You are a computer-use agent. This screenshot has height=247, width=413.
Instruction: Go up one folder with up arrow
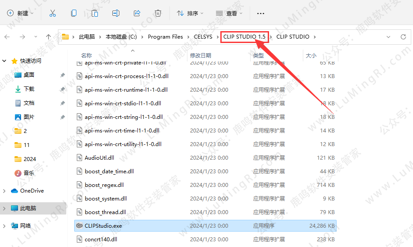pyautogui.click(x=49, y=37)
